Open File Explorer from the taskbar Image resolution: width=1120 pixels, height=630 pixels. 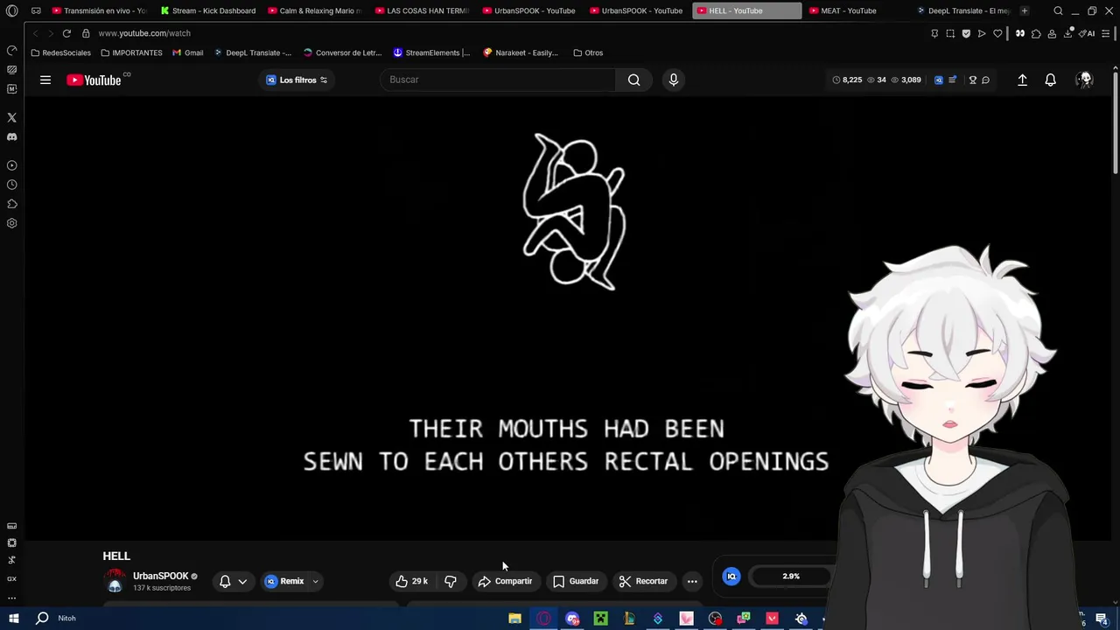point(514,619)
